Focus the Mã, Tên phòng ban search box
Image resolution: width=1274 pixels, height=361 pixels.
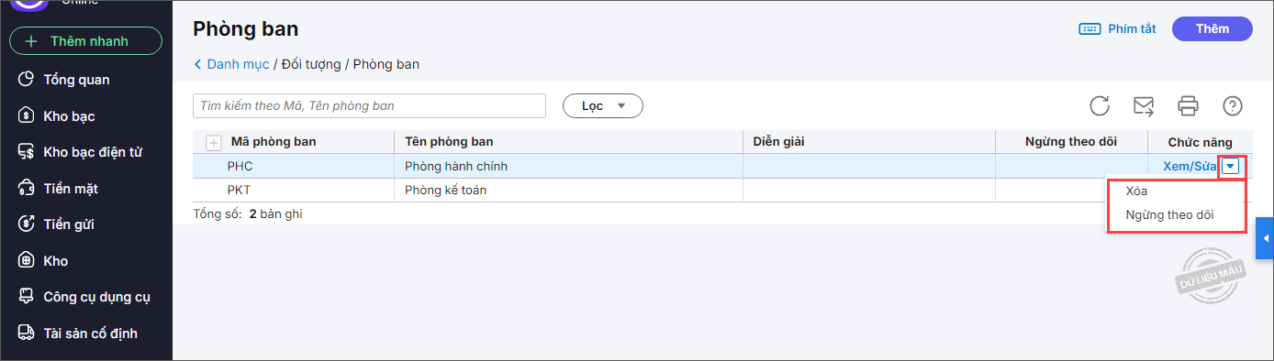[369, 106]
